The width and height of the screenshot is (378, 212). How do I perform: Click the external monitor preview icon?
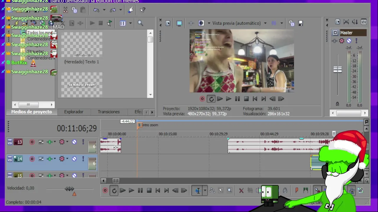point(179,23)
